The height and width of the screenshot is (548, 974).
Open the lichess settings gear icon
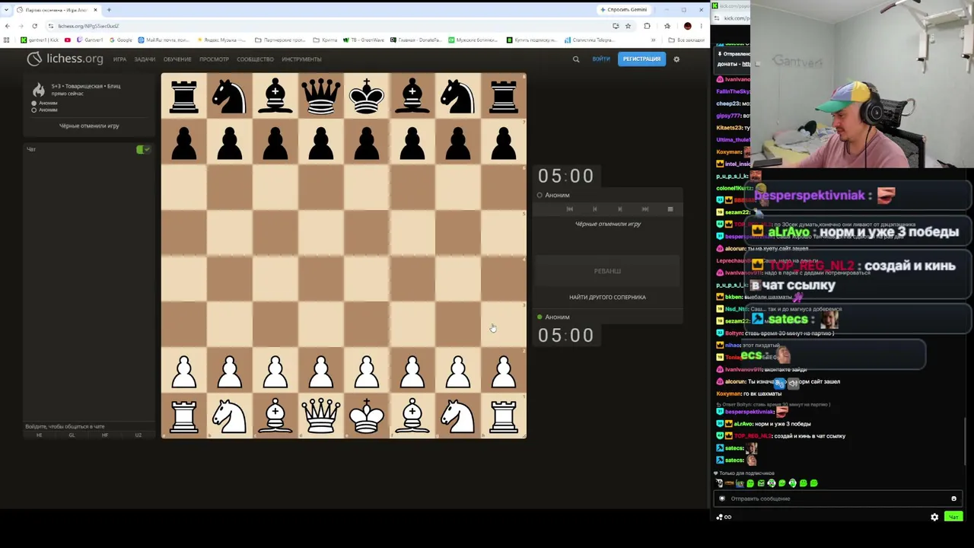[676, 59]
